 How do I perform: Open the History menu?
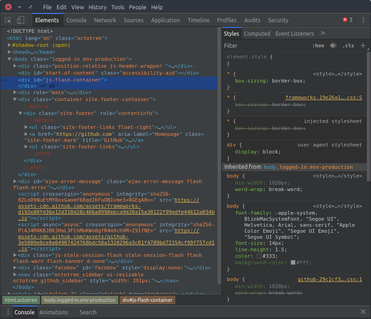point(97,7)
